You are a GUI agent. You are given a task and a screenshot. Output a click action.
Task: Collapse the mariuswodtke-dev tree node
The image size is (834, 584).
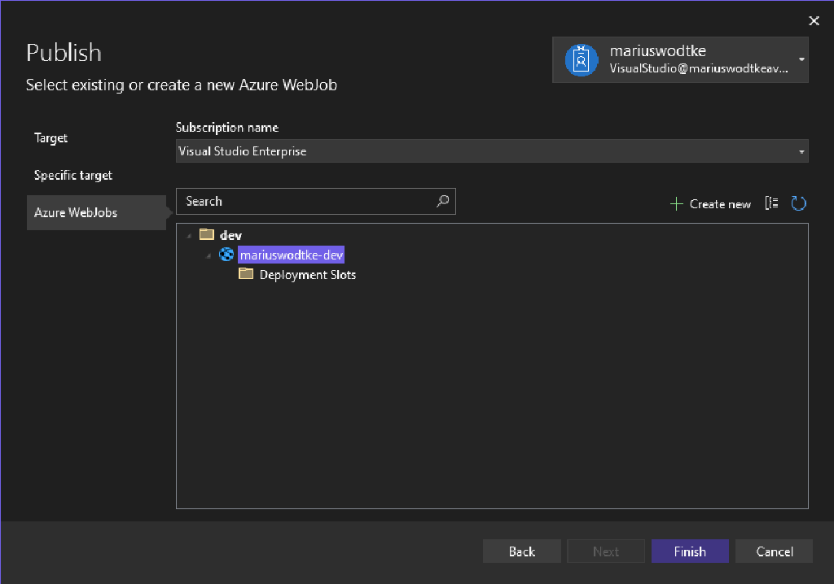coord(208,254)
